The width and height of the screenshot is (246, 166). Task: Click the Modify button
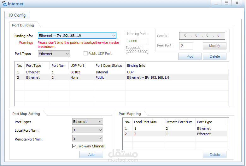[x=214, y=46]
